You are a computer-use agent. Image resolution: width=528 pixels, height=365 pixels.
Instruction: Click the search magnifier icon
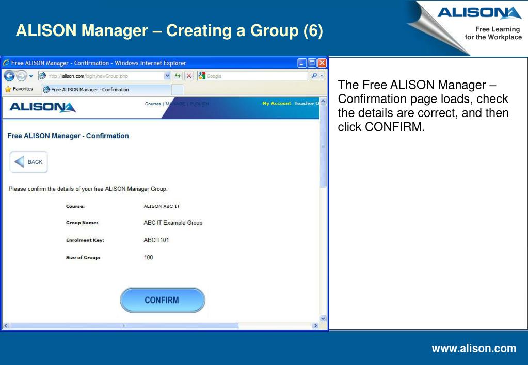point(314,76)
